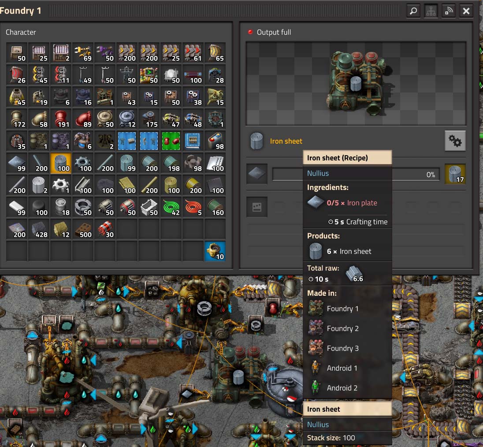The width and height of the screenshot is (483, 447).
Task: Select the item stack of 160 wire coils
Action: point(215,207)
